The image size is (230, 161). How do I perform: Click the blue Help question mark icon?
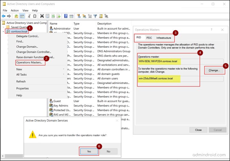pyautogui.click(x=66, y=16)
